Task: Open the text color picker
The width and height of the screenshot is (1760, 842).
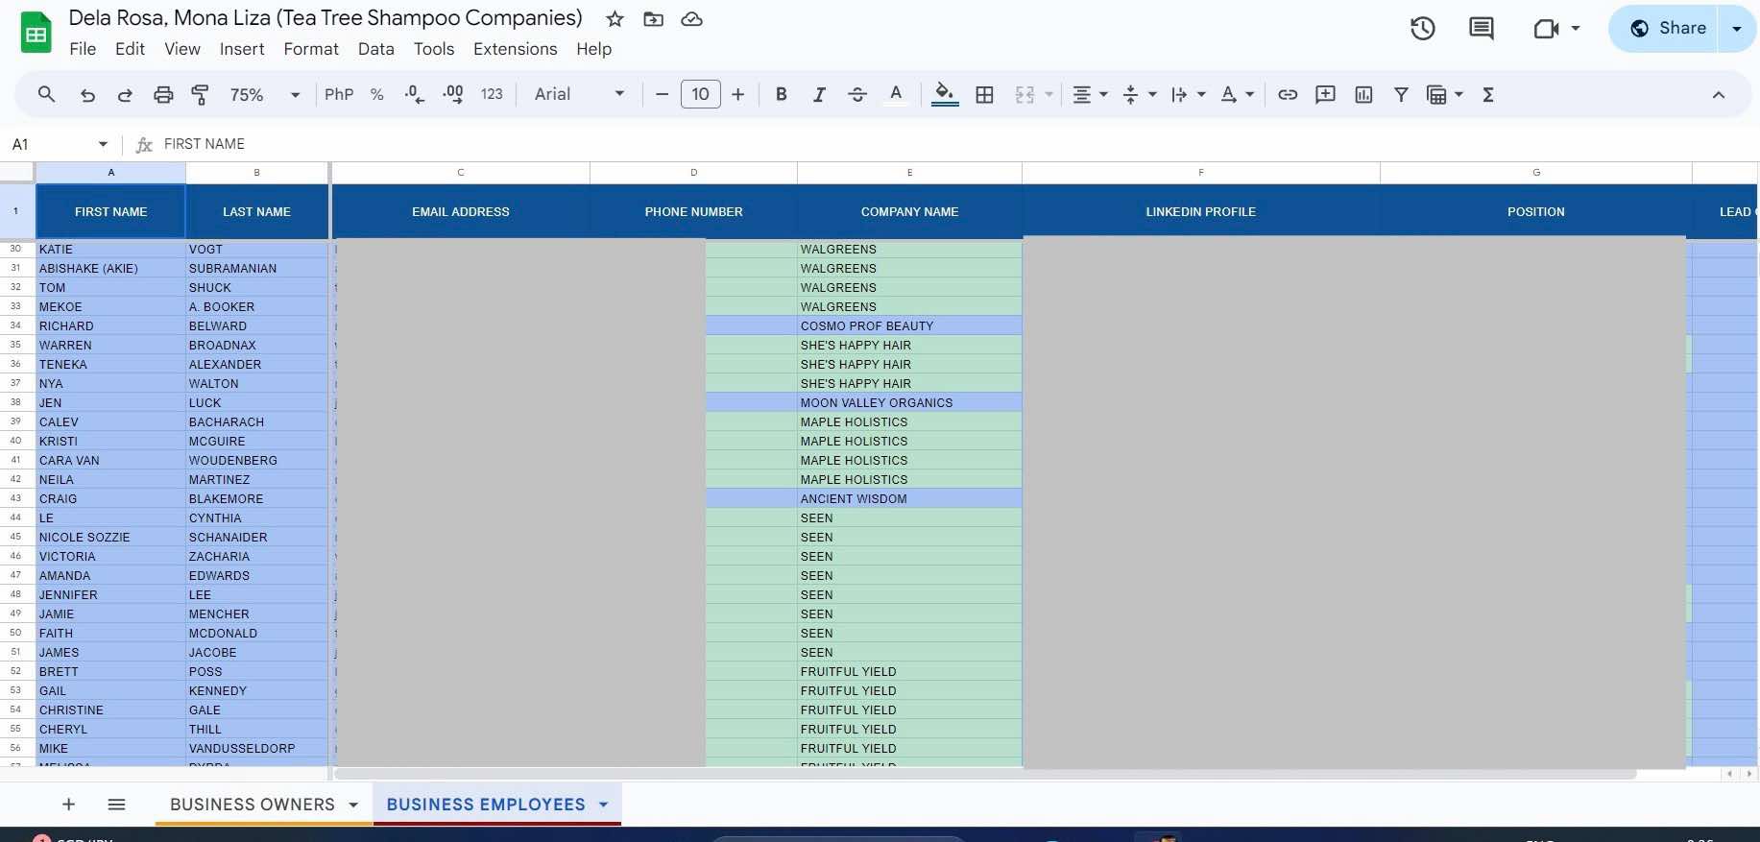Action: (x=896, y=94)
